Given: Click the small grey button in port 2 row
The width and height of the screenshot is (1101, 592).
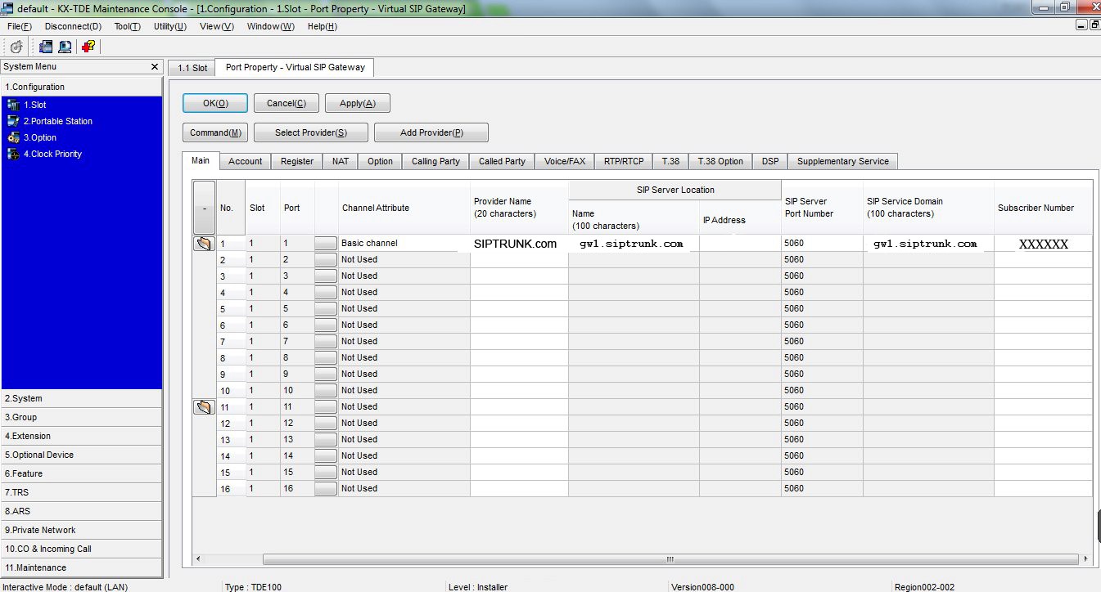Looking at the screenshot, I should [x=326, y=260].
